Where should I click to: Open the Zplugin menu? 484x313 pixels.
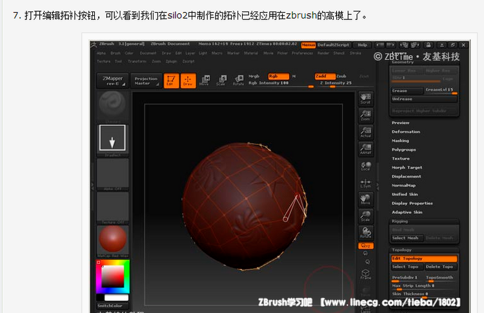171,61
